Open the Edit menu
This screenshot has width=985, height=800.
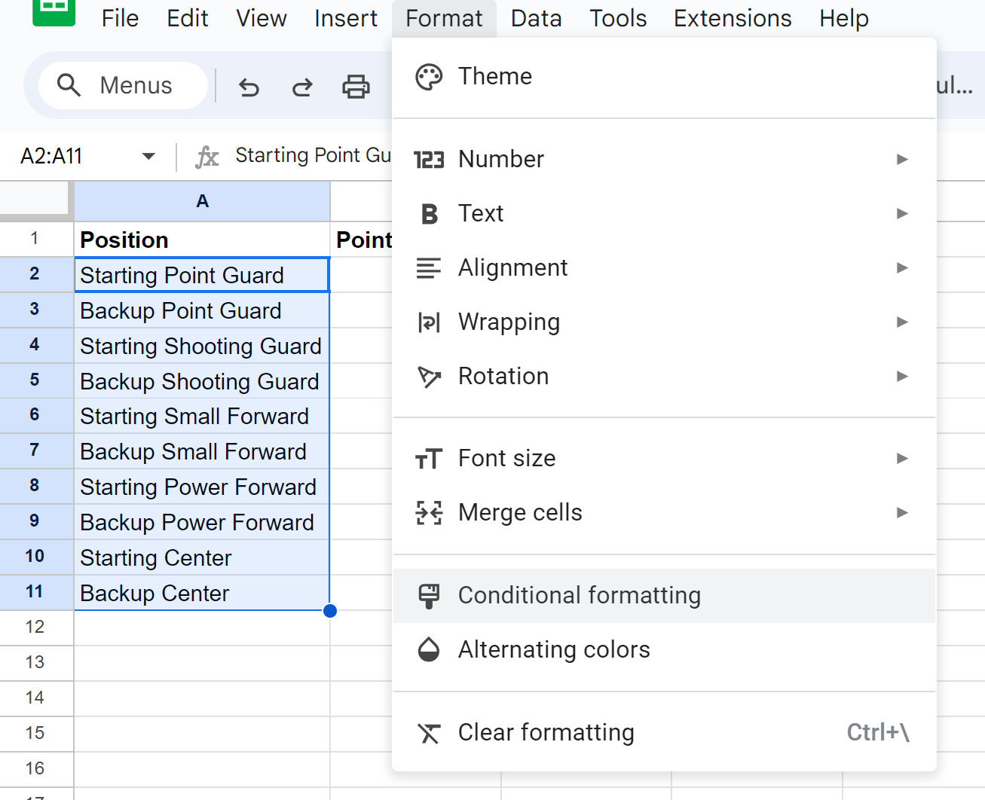click(x=188, y=18)
